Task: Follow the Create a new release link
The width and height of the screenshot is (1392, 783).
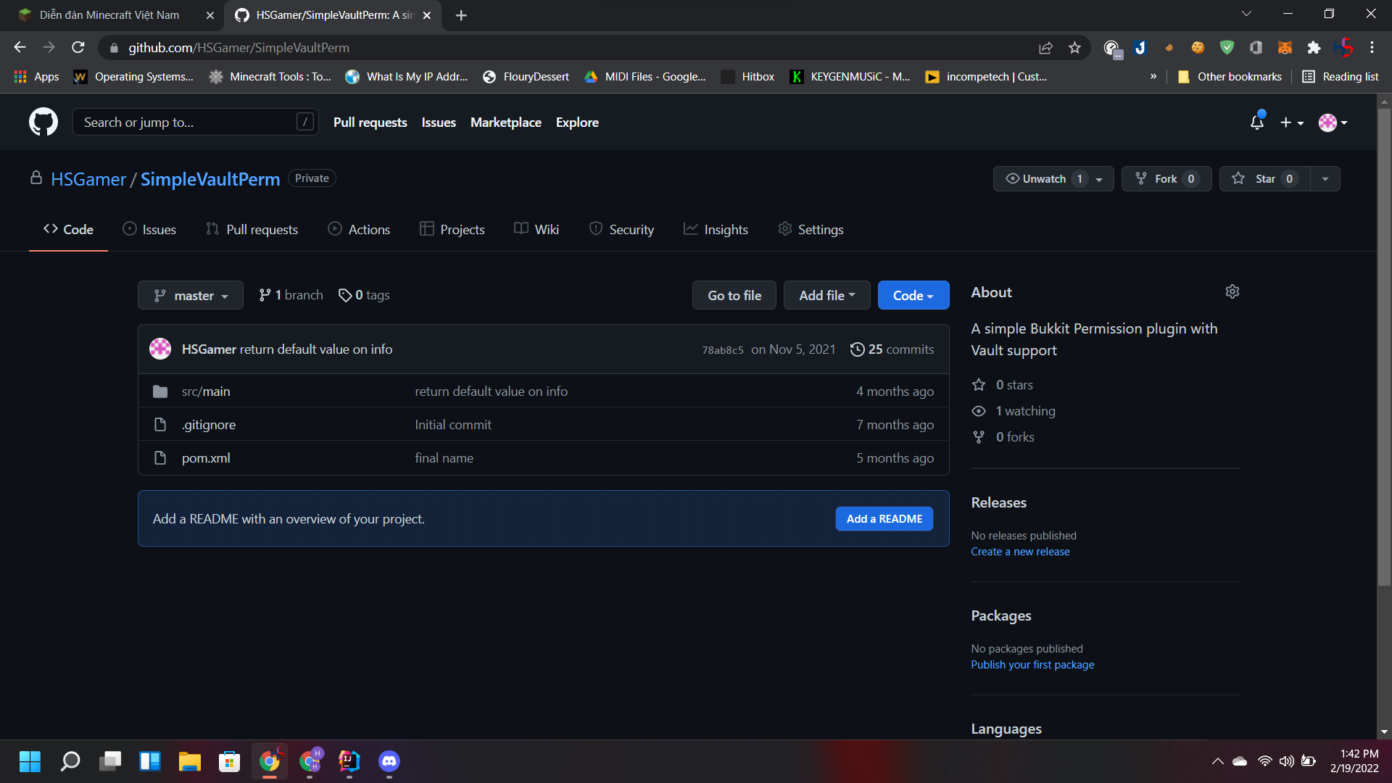Action: coord(1020,552)
